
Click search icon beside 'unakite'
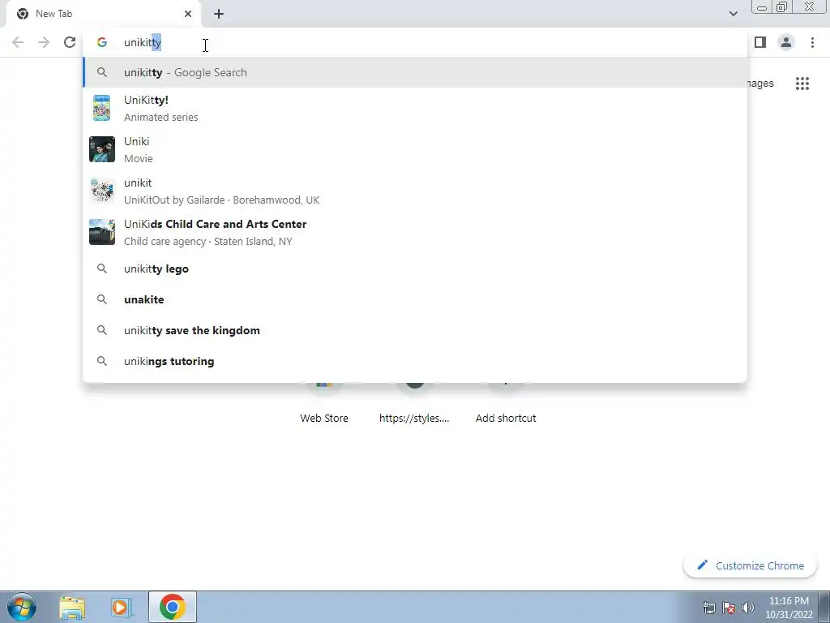pos(102,299)
